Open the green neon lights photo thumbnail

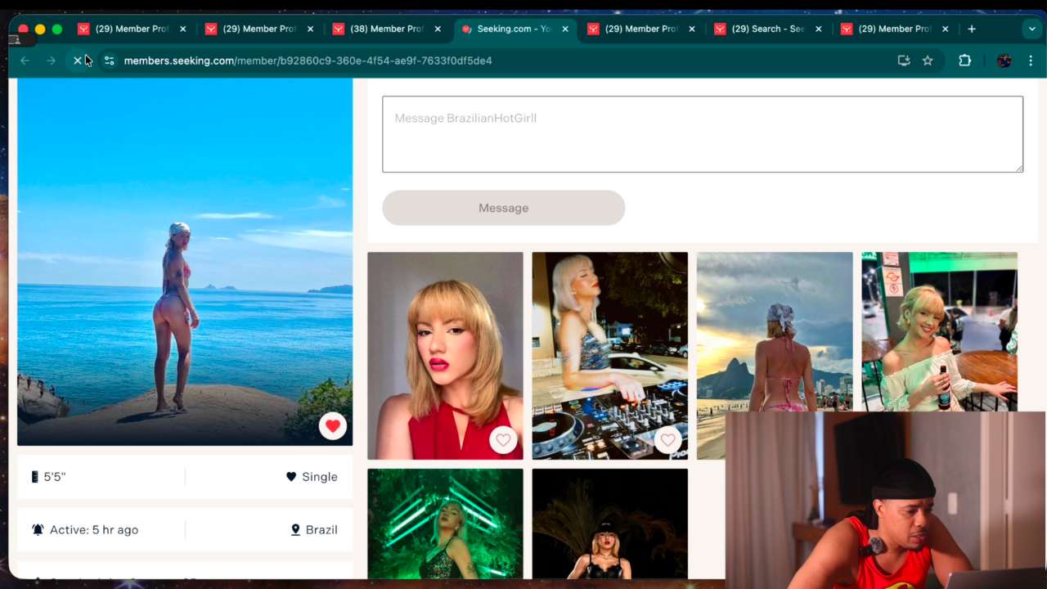pyautogui.click(x=445, y=524)
